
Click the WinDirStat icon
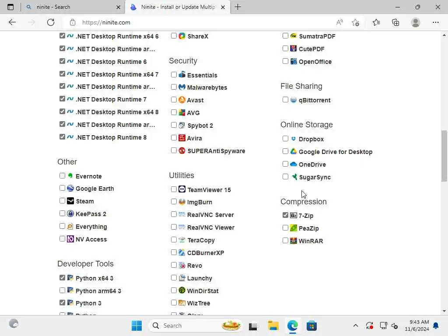pos(182,290)
